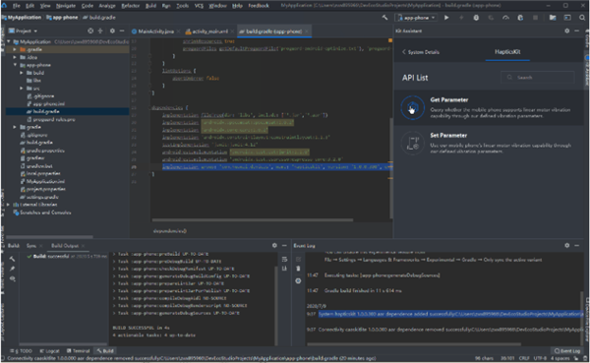This screenshot has height=363, width=590.
Task: Click the Set Parameter phone icon
Action: click(x=412, y=143)
